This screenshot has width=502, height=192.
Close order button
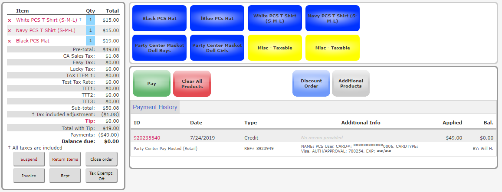102,159
